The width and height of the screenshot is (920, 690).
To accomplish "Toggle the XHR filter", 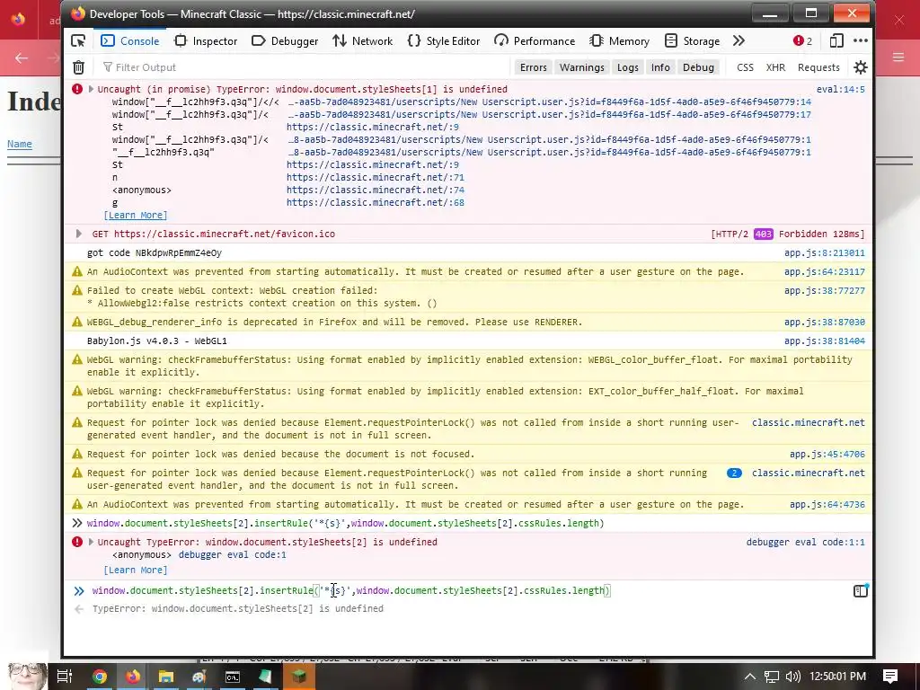I will [x=775, y=67].
